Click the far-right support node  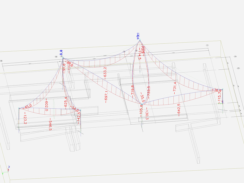pos(222,89)
